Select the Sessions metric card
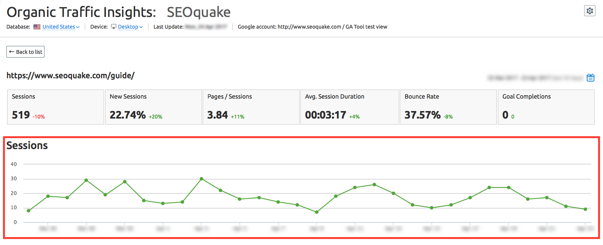This screenshot has height=245, width=603. 55,107
